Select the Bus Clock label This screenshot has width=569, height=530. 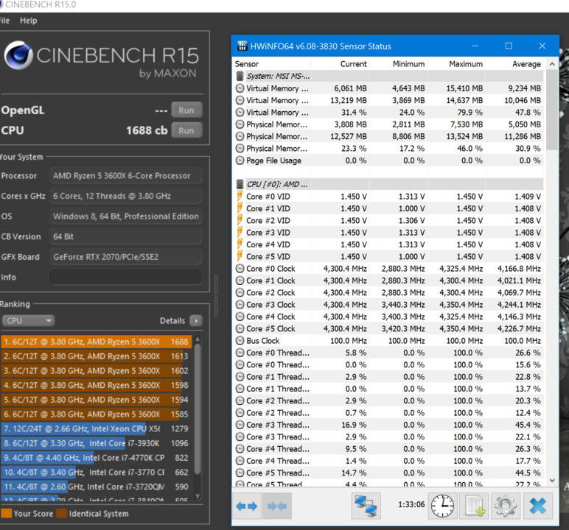(x=262, y=341)
